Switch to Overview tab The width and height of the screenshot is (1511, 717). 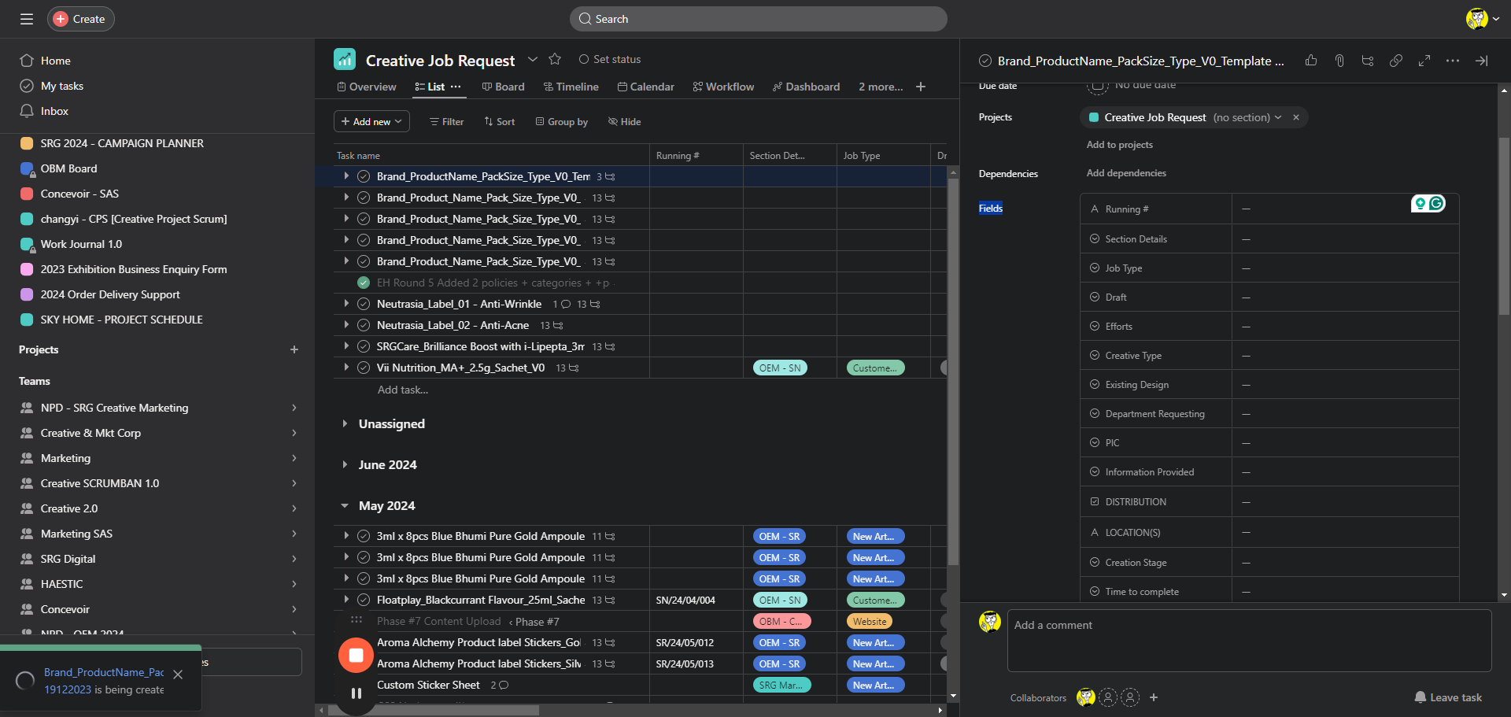pos(367,87)
